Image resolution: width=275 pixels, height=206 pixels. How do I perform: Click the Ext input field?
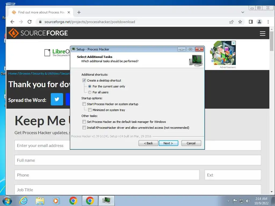(x=233, y=175)
